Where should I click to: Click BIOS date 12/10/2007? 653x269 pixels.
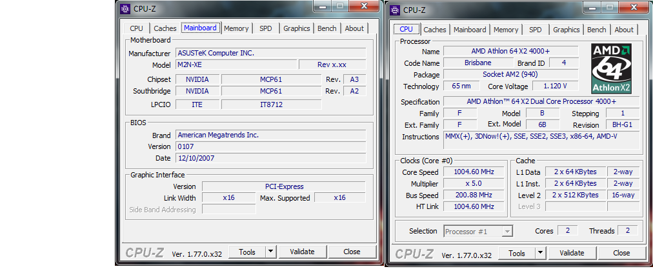click(x=271, y=158)
